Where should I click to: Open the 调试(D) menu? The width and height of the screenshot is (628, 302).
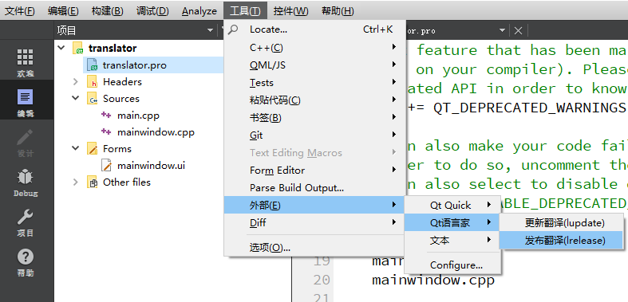(x=152, y=11)
